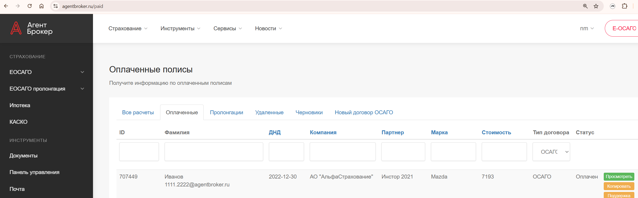Go back using browser back arrow

click(6, 6)
